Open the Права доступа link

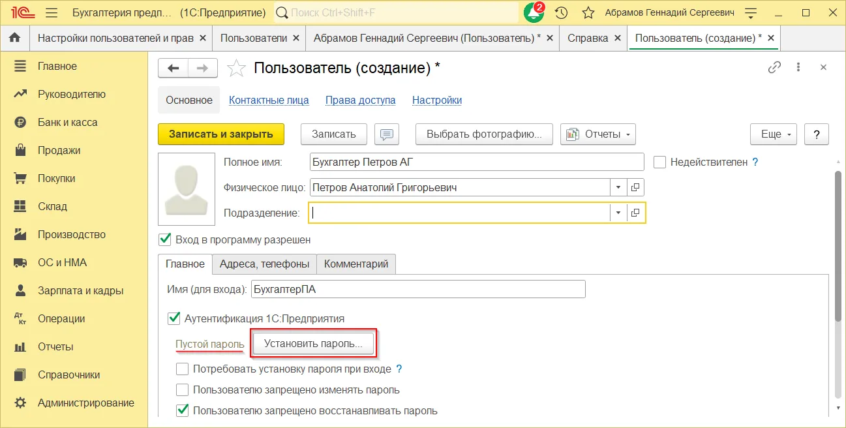pos(360,100)
